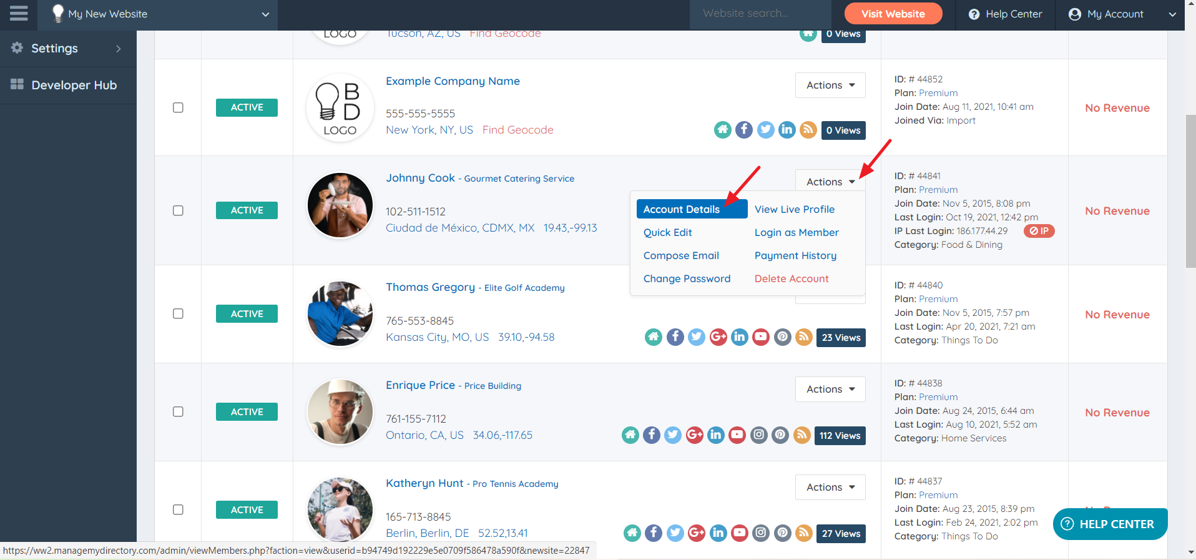Click Enrique Price's profile photo thumbnail
The image size is (1196, 560).
340,412
